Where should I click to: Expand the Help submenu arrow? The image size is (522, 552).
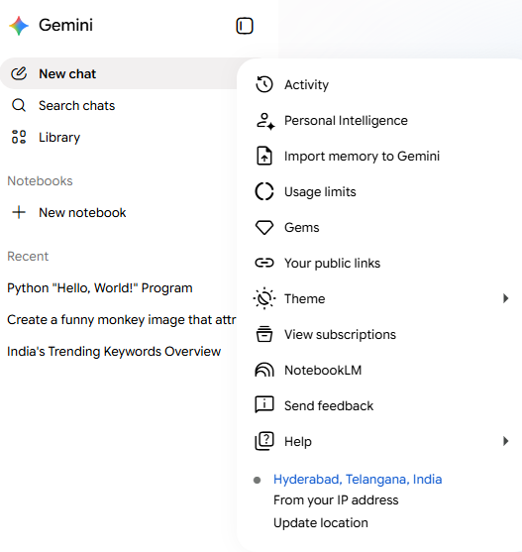tap(505, 441)
